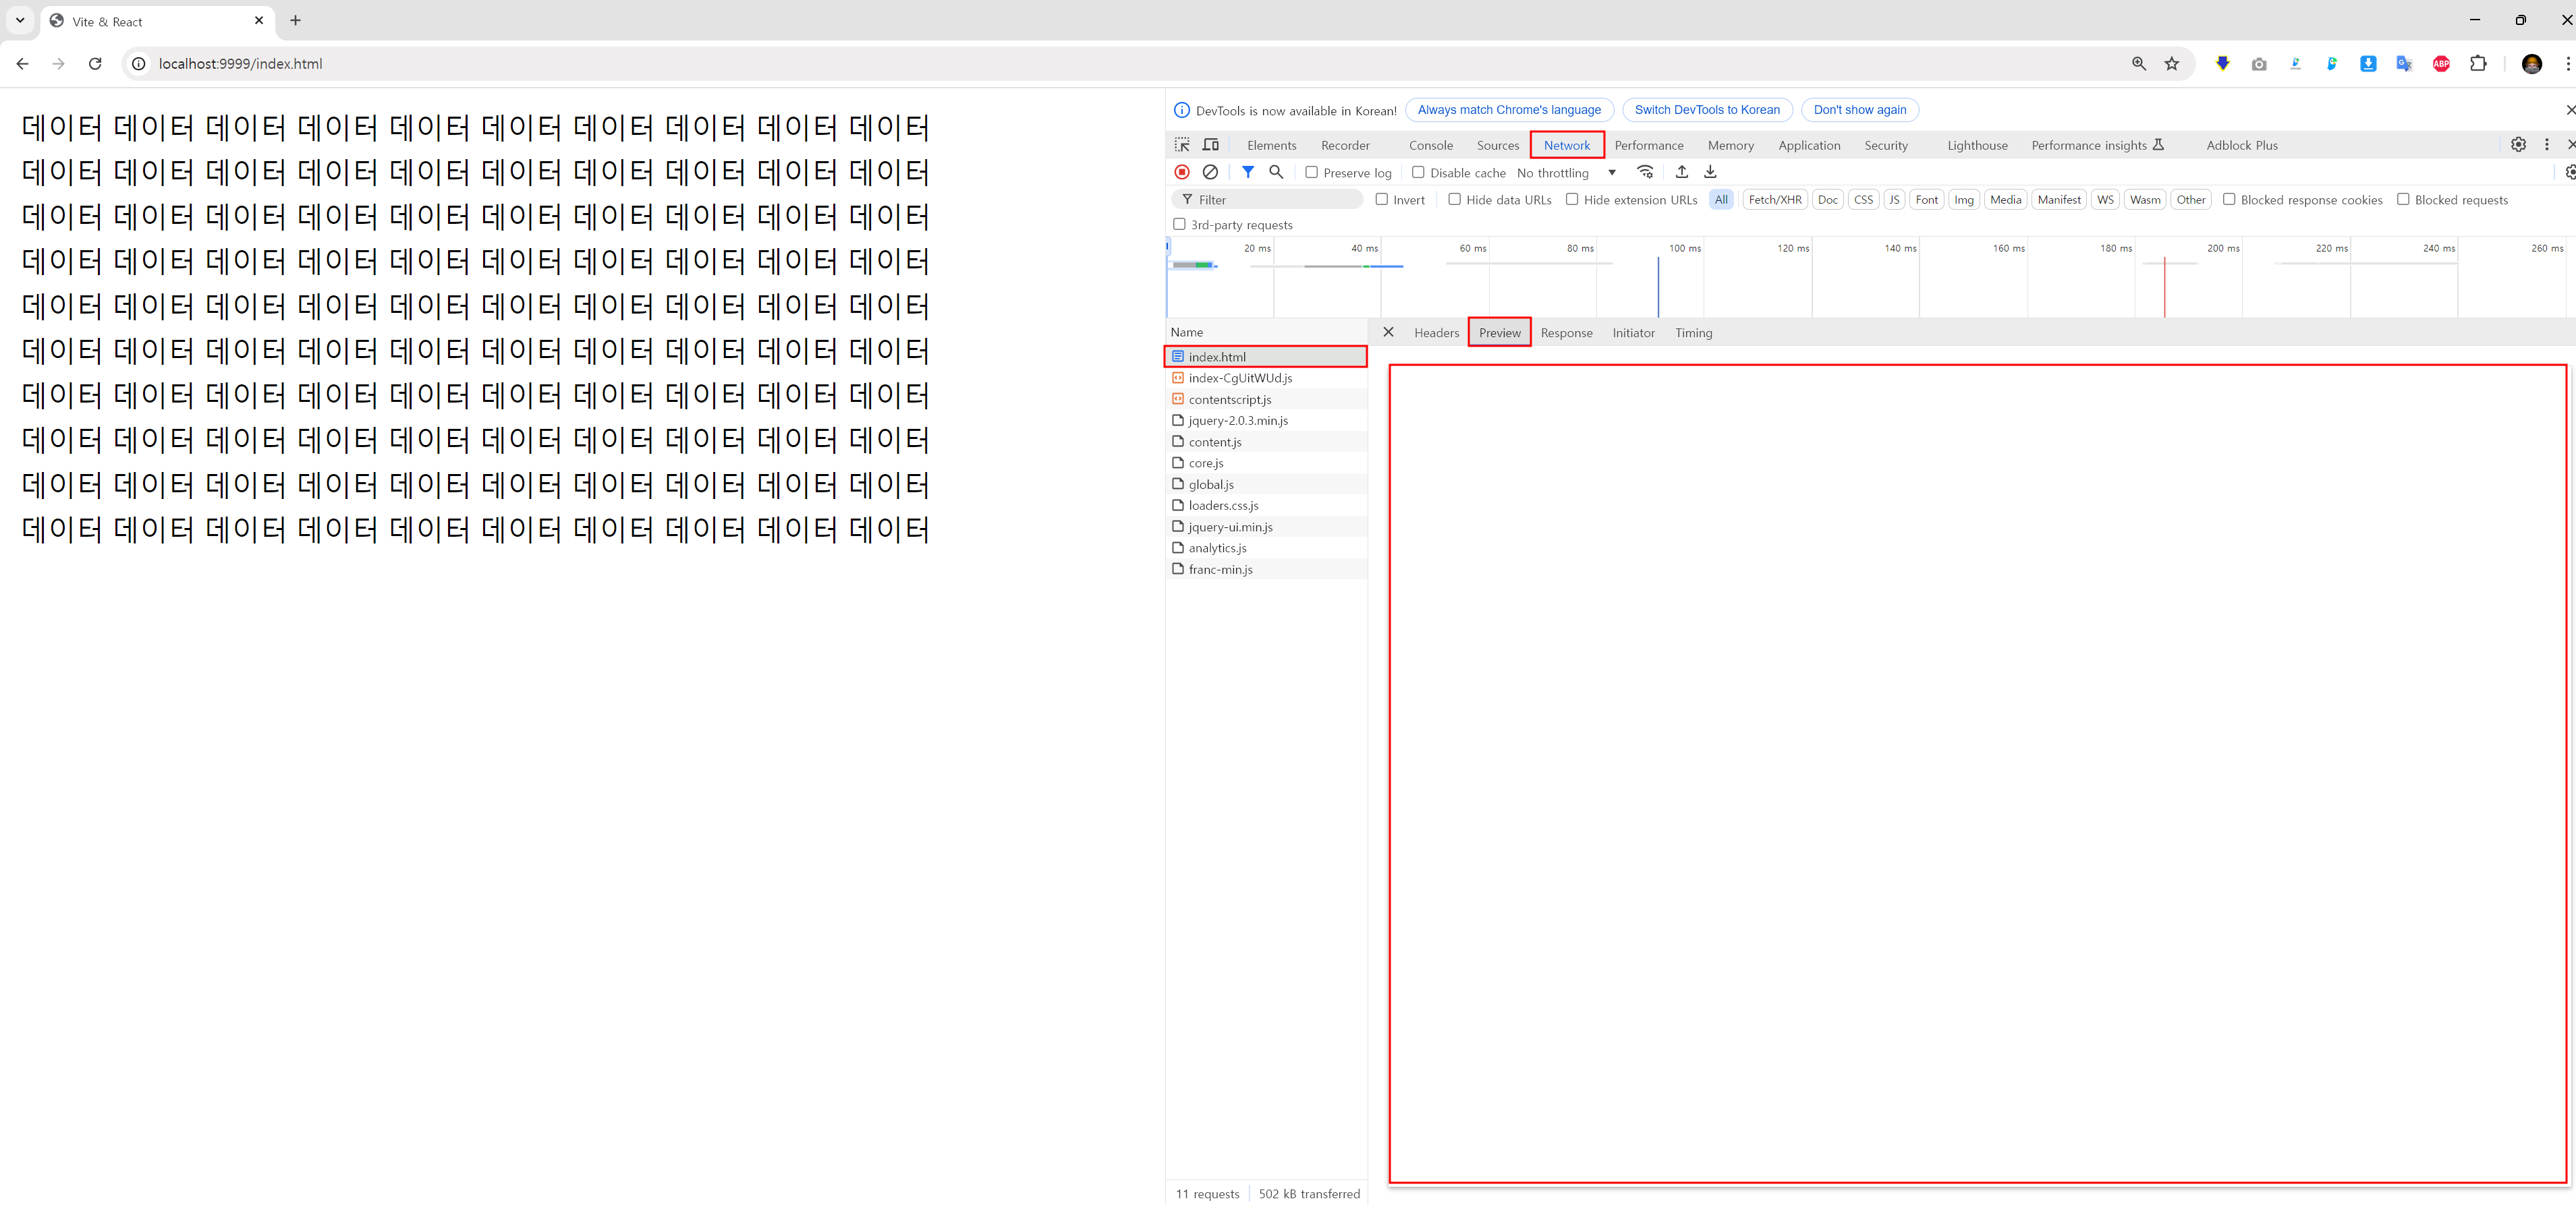
Task: Enable Disable cache checkbox
Action: (x=1418, y=172)
